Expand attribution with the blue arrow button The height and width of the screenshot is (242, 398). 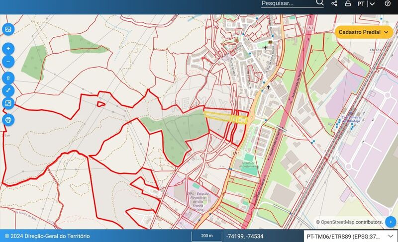(x=391, y=222)
